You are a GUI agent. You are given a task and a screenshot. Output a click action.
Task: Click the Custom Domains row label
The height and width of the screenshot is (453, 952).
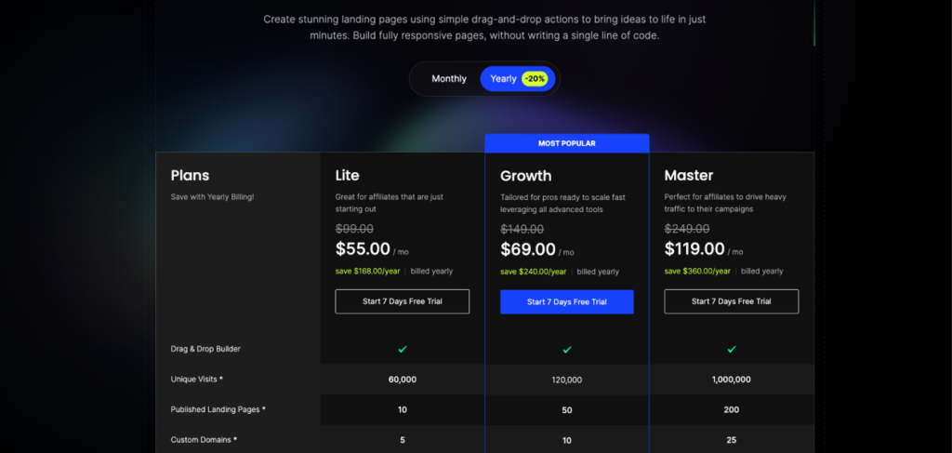(x=204, y=440)
